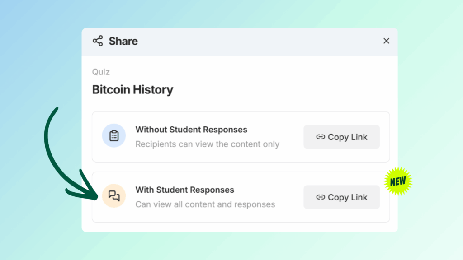Click the "Quiz" label above the title
The width and height of the screenshot is (463, 260).
pyautogui.click(x=101, y=72)
